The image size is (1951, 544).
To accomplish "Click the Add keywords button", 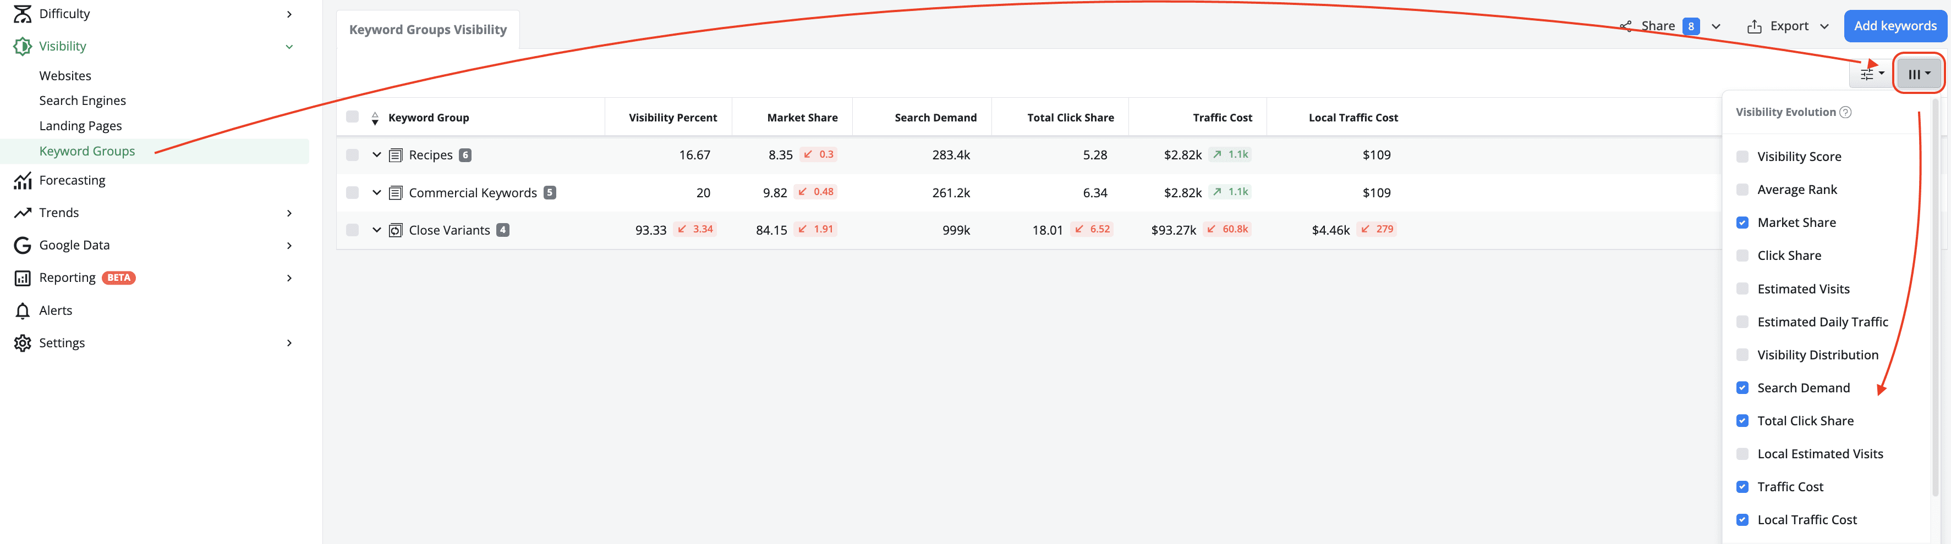I will coord(1895,26).
